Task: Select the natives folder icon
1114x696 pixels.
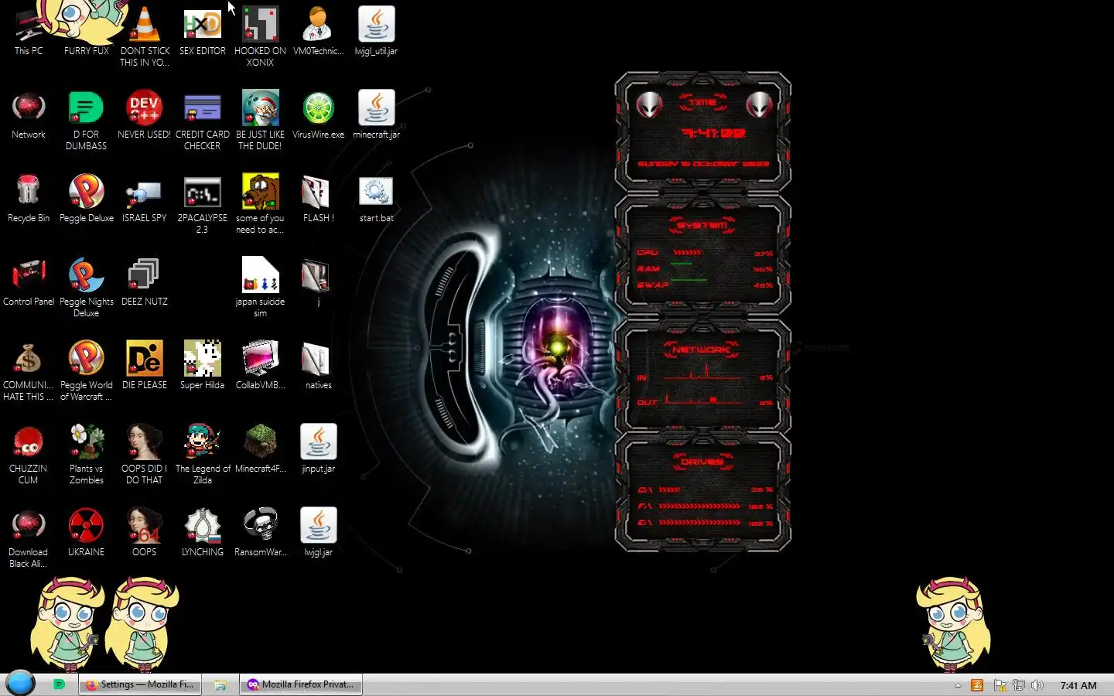Action: [x=318, y=365]
